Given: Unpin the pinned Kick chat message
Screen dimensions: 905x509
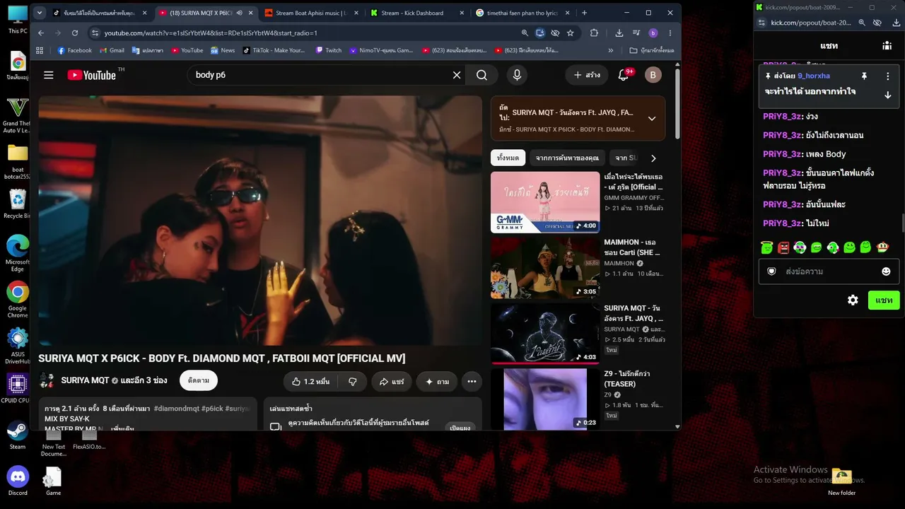Looking at the screenshot, I should coord(864,76).
